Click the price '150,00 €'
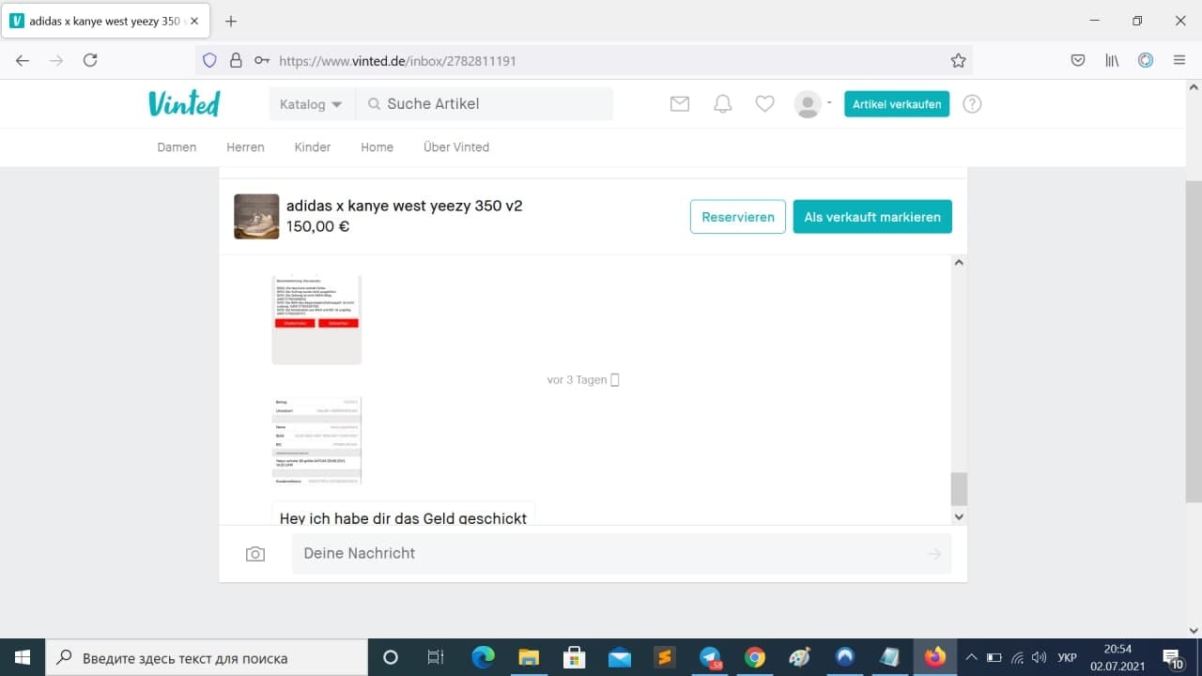Screen dimensions: 1202x676 (x=317, y=226)
